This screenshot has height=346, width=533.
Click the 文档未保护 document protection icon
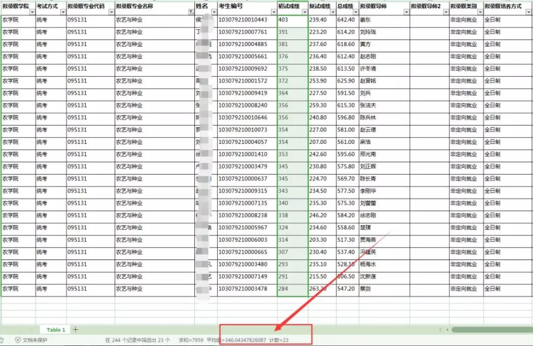point(18,340)
